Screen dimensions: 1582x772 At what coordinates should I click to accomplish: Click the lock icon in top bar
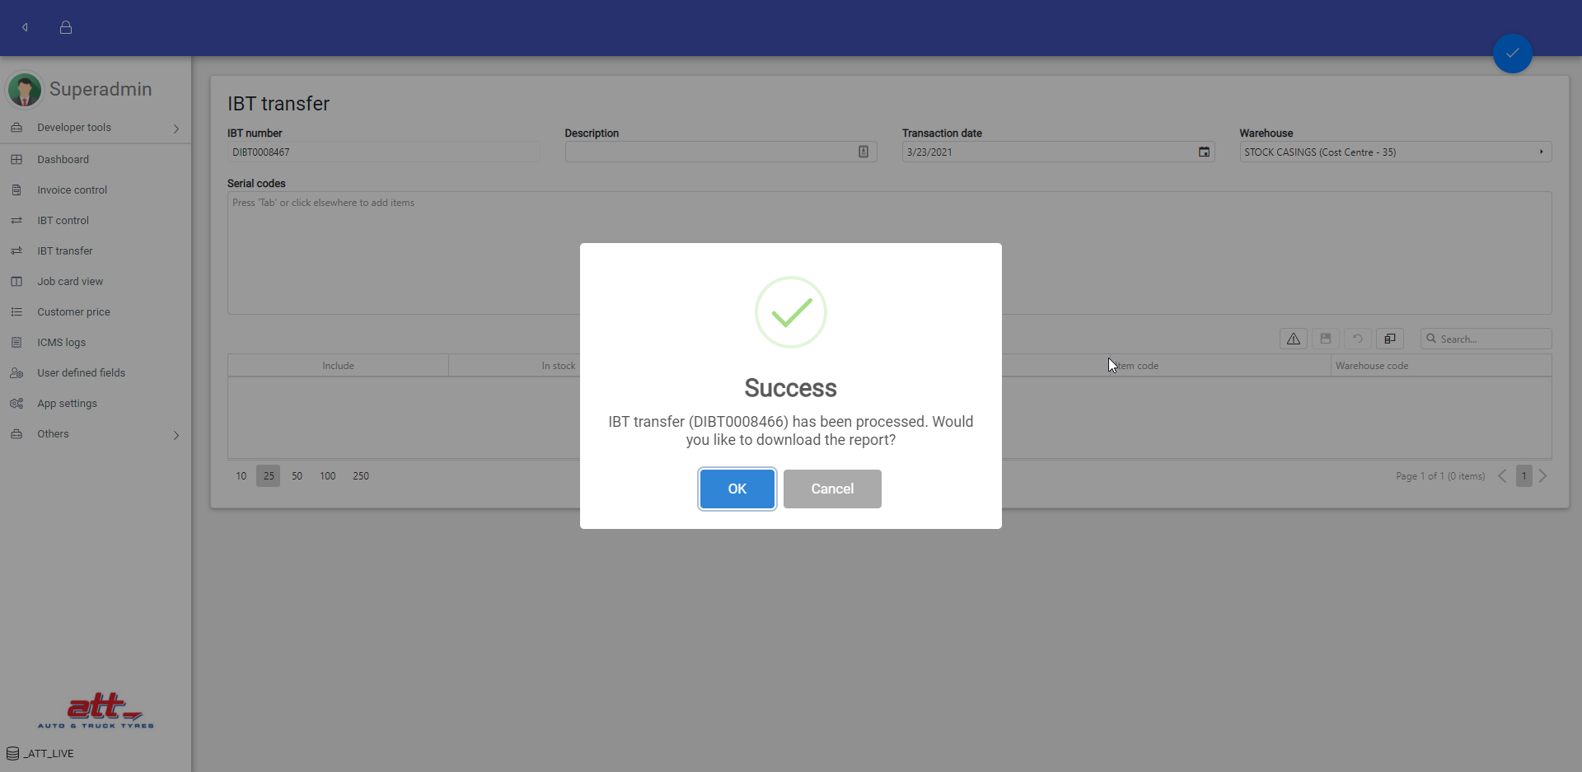[x=66, y=27]
